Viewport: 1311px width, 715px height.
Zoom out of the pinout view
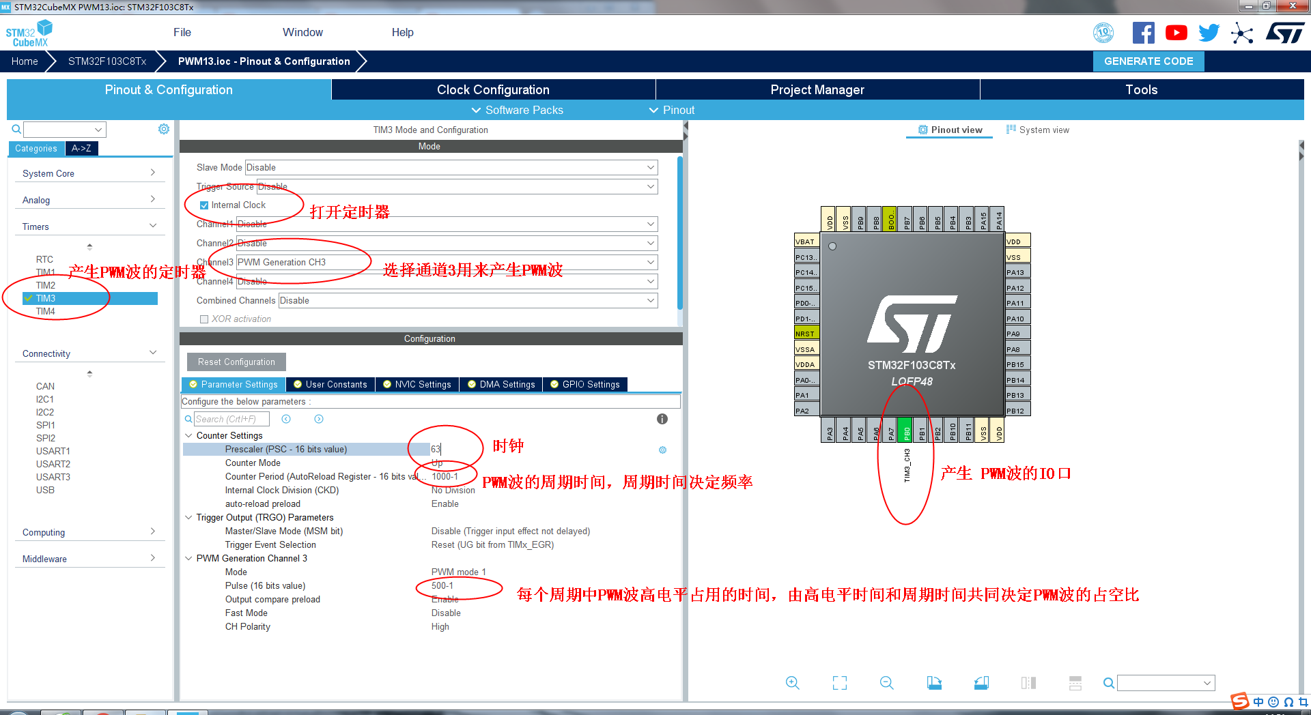coord(886,682)
